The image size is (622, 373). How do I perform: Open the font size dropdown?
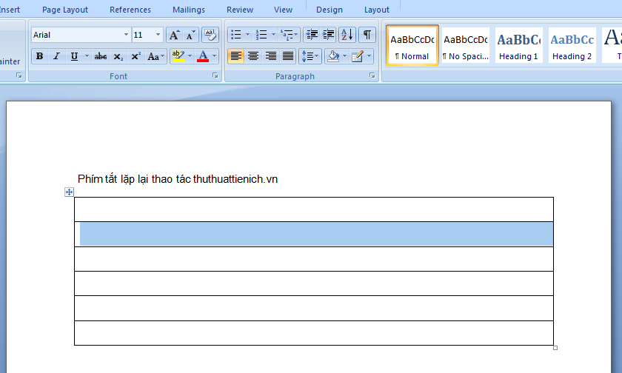coord(158,35)
